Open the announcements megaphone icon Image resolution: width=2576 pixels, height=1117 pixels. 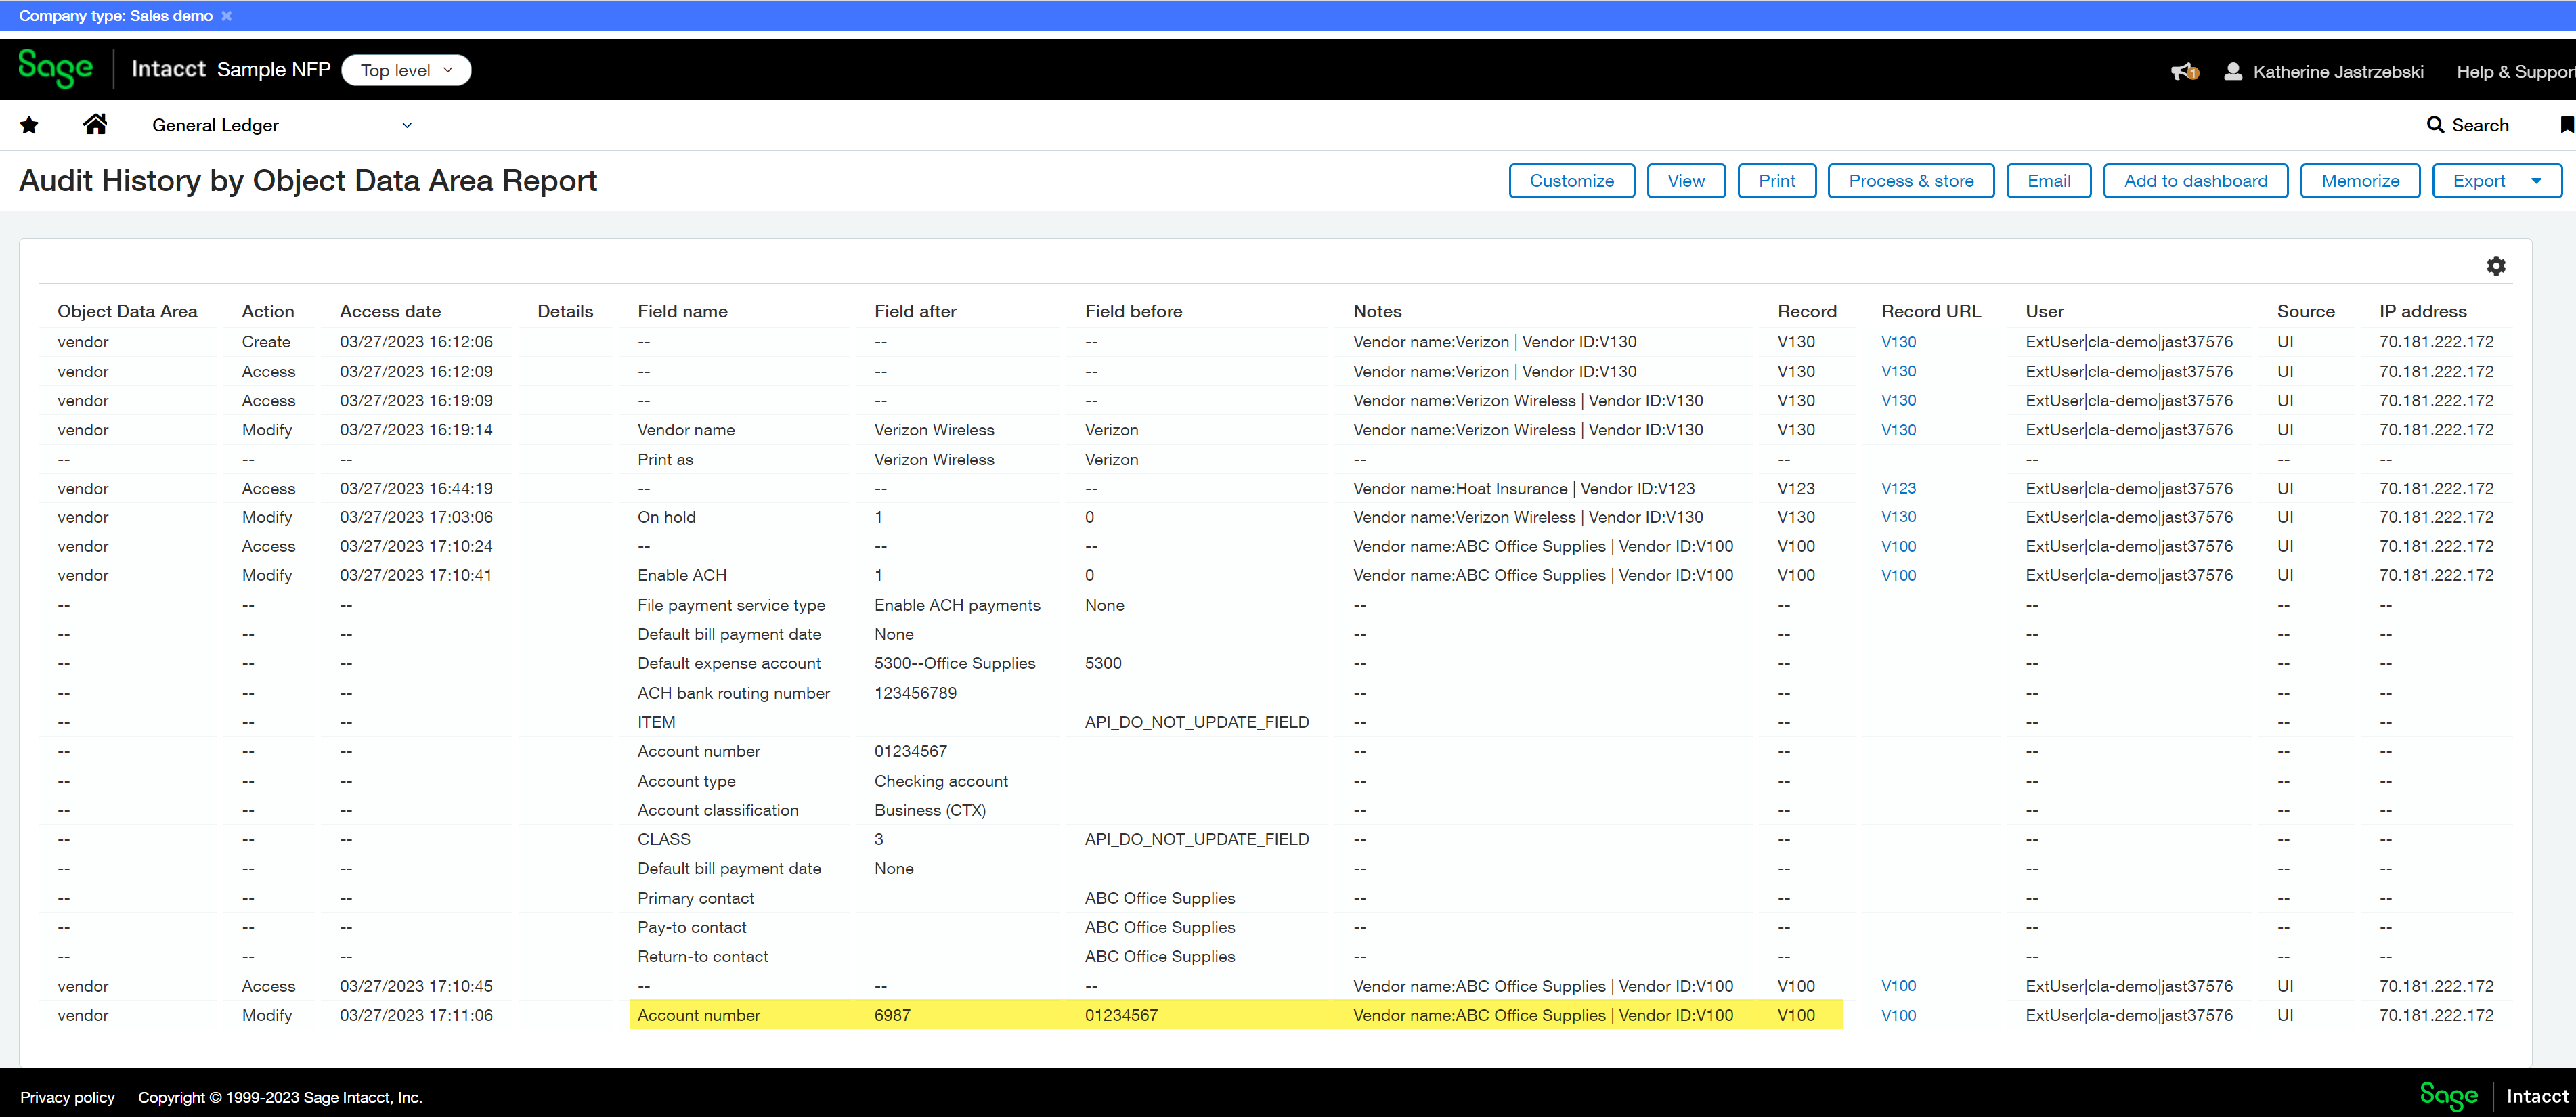(x=2183, y=72)
